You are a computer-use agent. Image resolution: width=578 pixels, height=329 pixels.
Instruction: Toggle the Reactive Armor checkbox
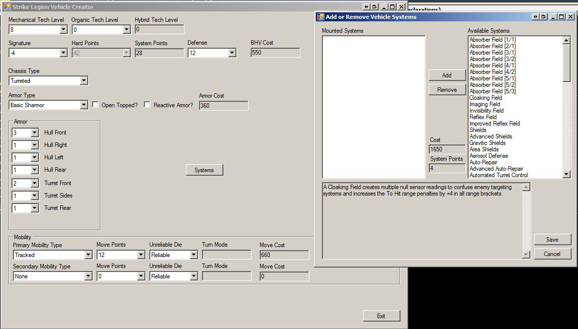pyautogui.click(x=147, y=105)
